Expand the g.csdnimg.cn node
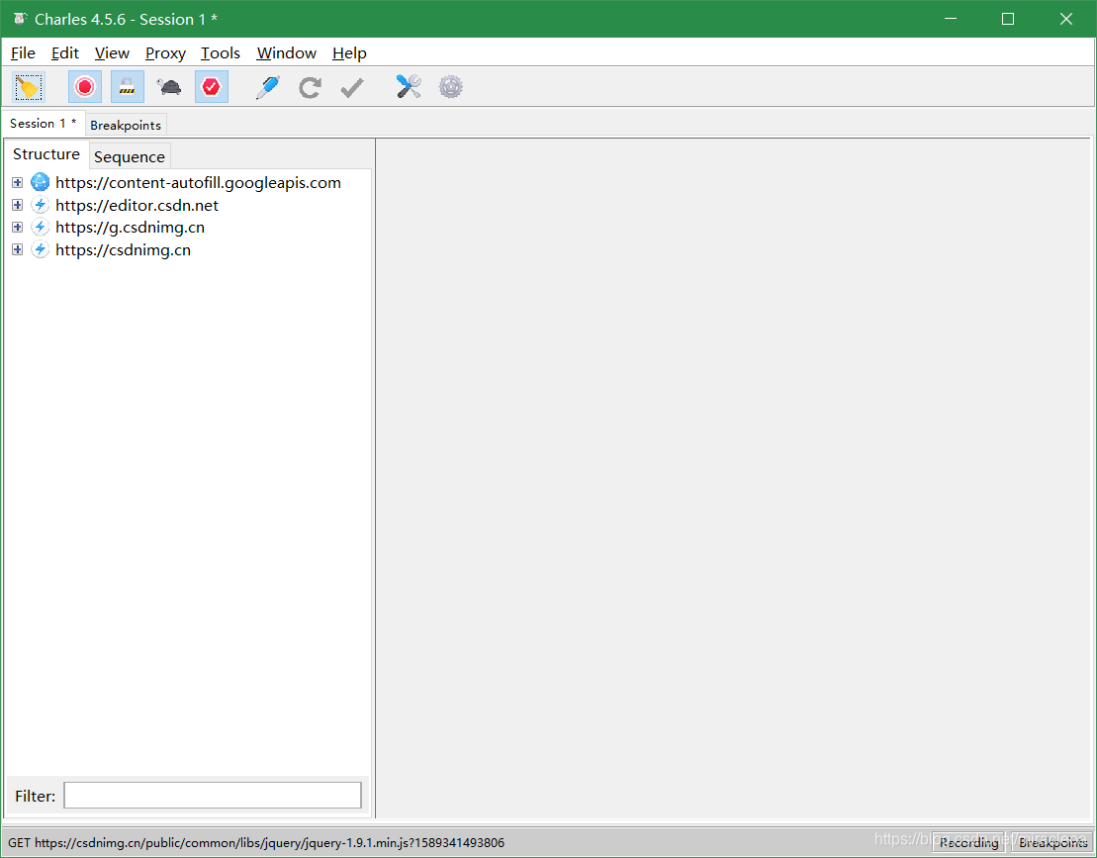This screenshot has height=858, width=1097. click(18, 228)
